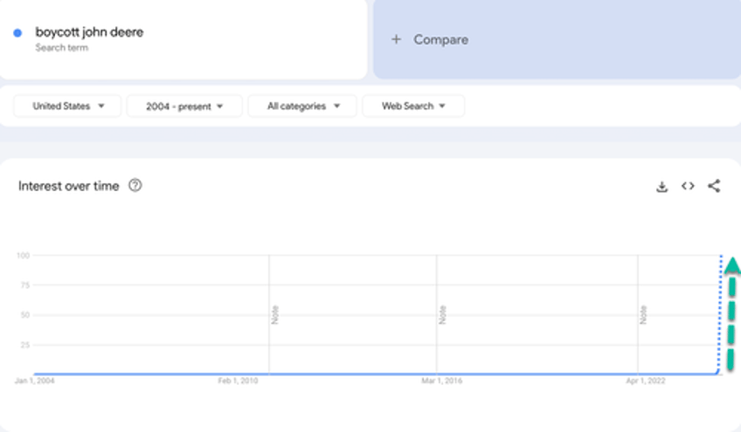Change the Web Search type dropdown

point(413,106)
